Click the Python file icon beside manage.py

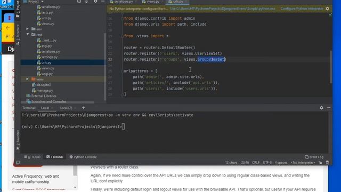tap(34, 90)
